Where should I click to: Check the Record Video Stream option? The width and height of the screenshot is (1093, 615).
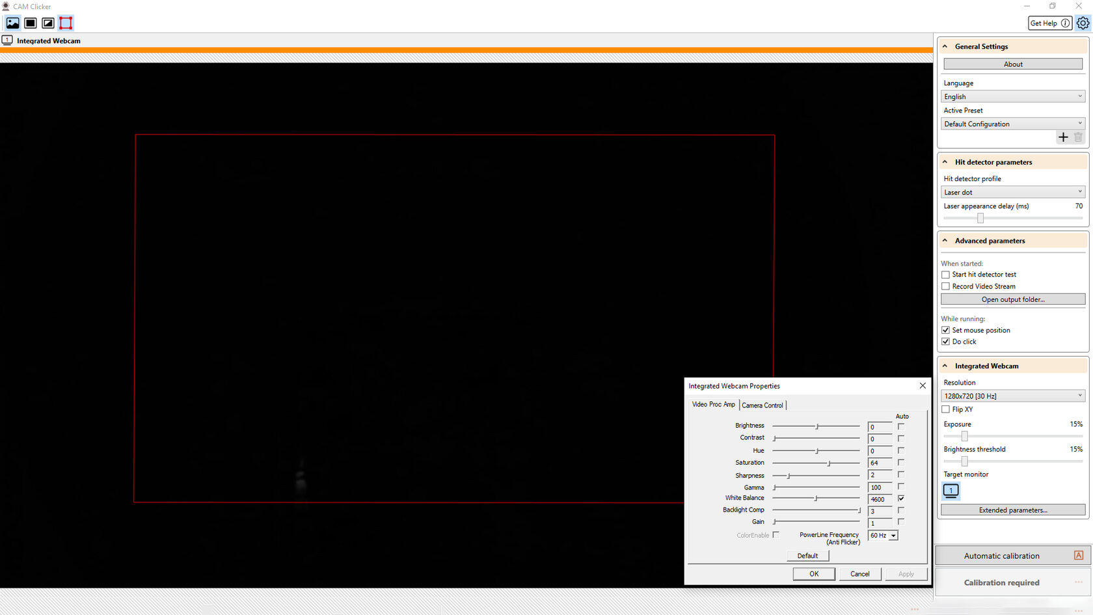pyautogui.click(x=945, y=286)
